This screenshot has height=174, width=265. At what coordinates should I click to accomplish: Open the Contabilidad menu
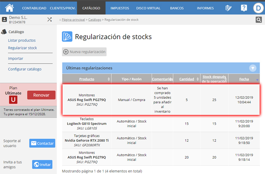34,8
